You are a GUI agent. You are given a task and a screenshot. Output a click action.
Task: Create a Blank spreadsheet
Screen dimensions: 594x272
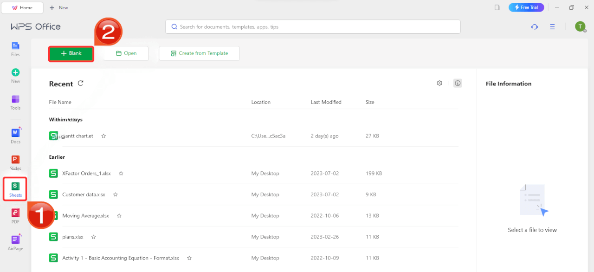[71, 53]
